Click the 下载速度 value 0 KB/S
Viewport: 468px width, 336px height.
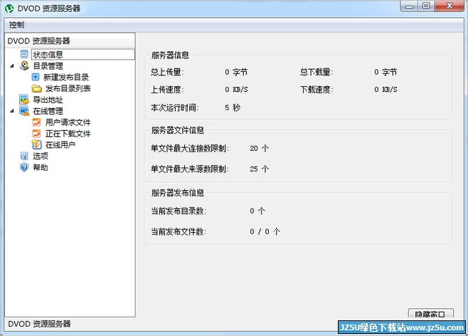[x=386, y=90]
